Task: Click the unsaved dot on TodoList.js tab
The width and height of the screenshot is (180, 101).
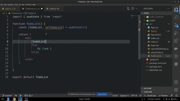Action: coord(42,9)
